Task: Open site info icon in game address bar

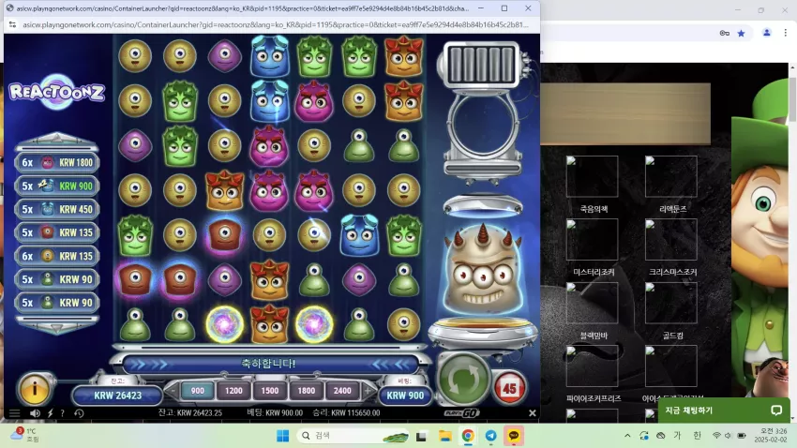Action: (13, 24)
